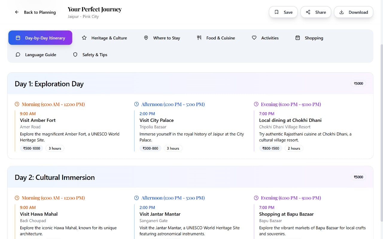Click the ₹800-1500 cost tag
The image size is (383, 239).
click(x=270, y=148)
